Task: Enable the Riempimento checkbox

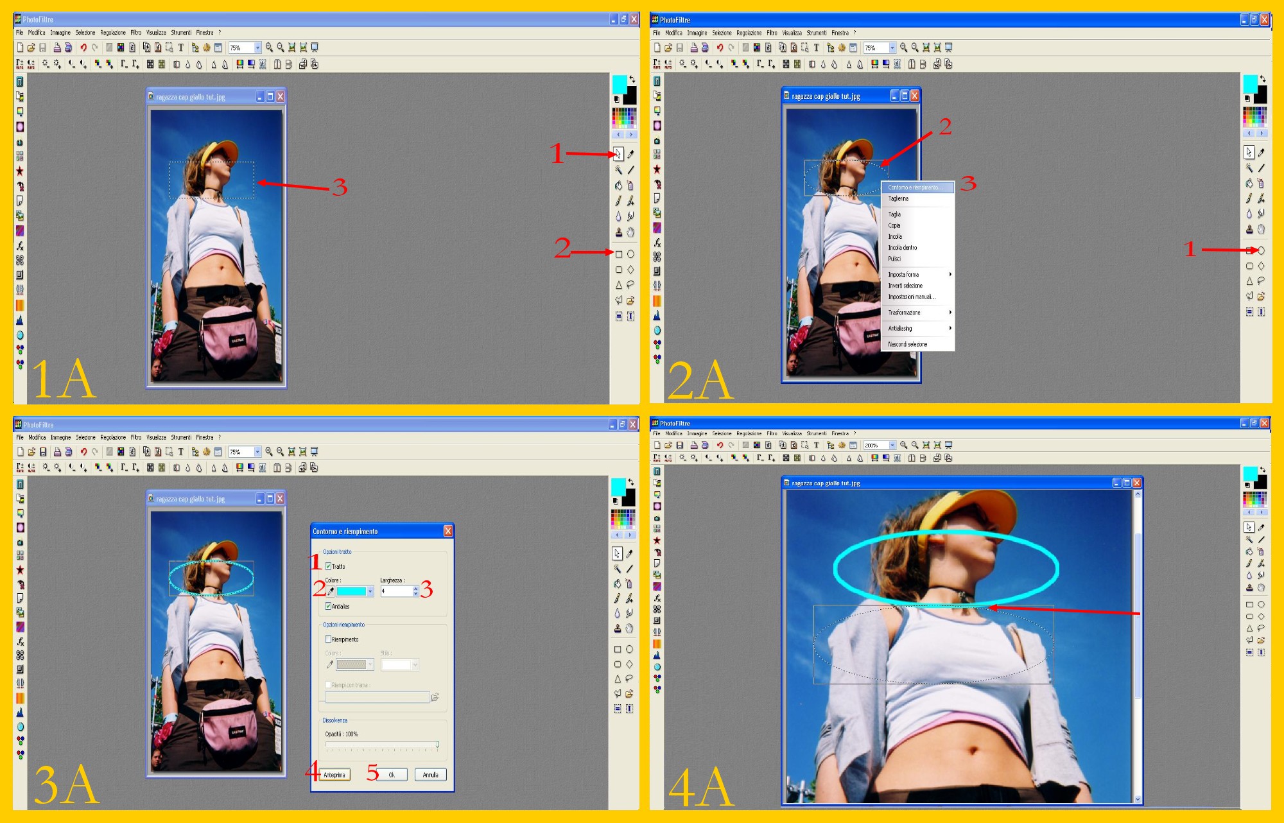Action: click(x=329, y=639)
